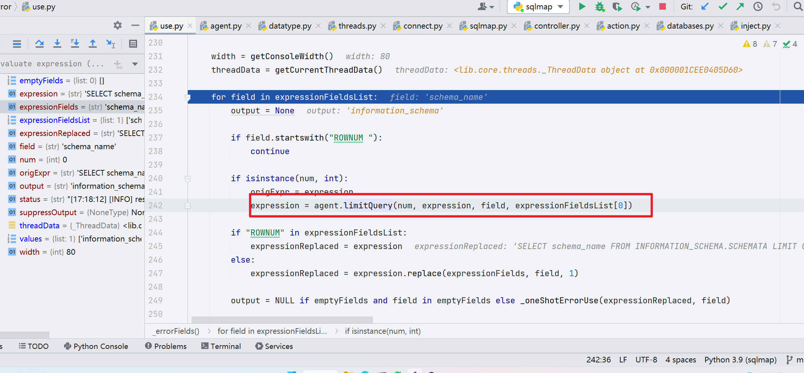Stop the running process

(x=663, y=6)
